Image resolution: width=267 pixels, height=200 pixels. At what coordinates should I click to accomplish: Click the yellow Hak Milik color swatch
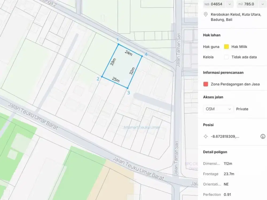[x=226, y=47]
